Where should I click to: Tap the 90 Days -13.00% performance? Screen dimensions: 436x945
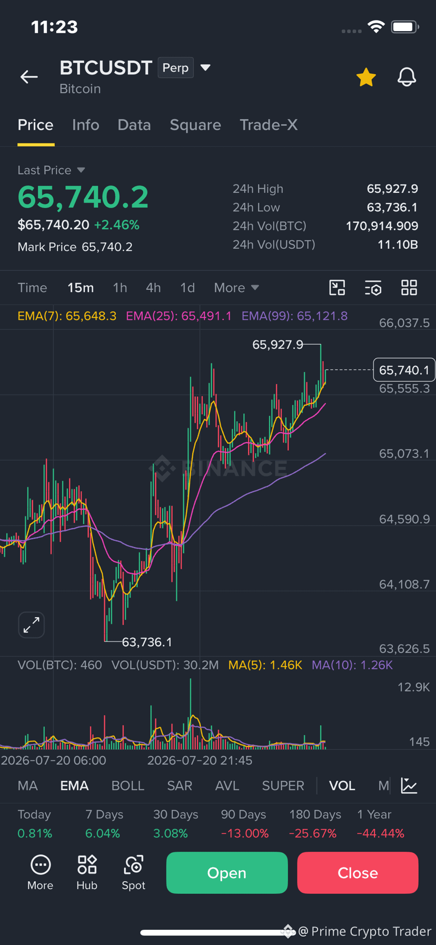245,824
